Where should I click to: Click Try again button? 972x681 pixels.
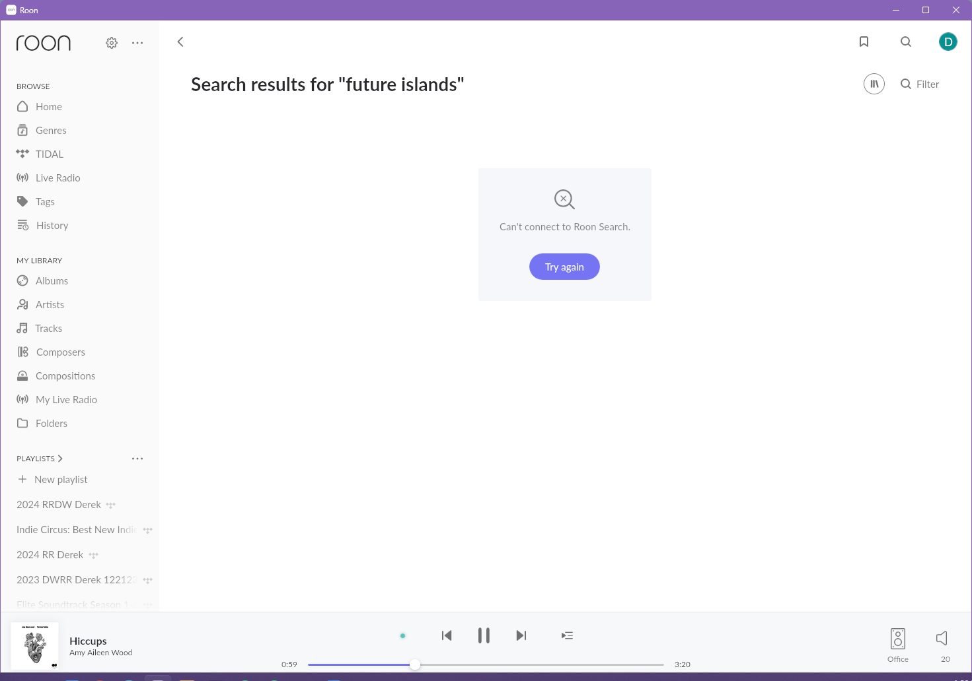(564, 267)
